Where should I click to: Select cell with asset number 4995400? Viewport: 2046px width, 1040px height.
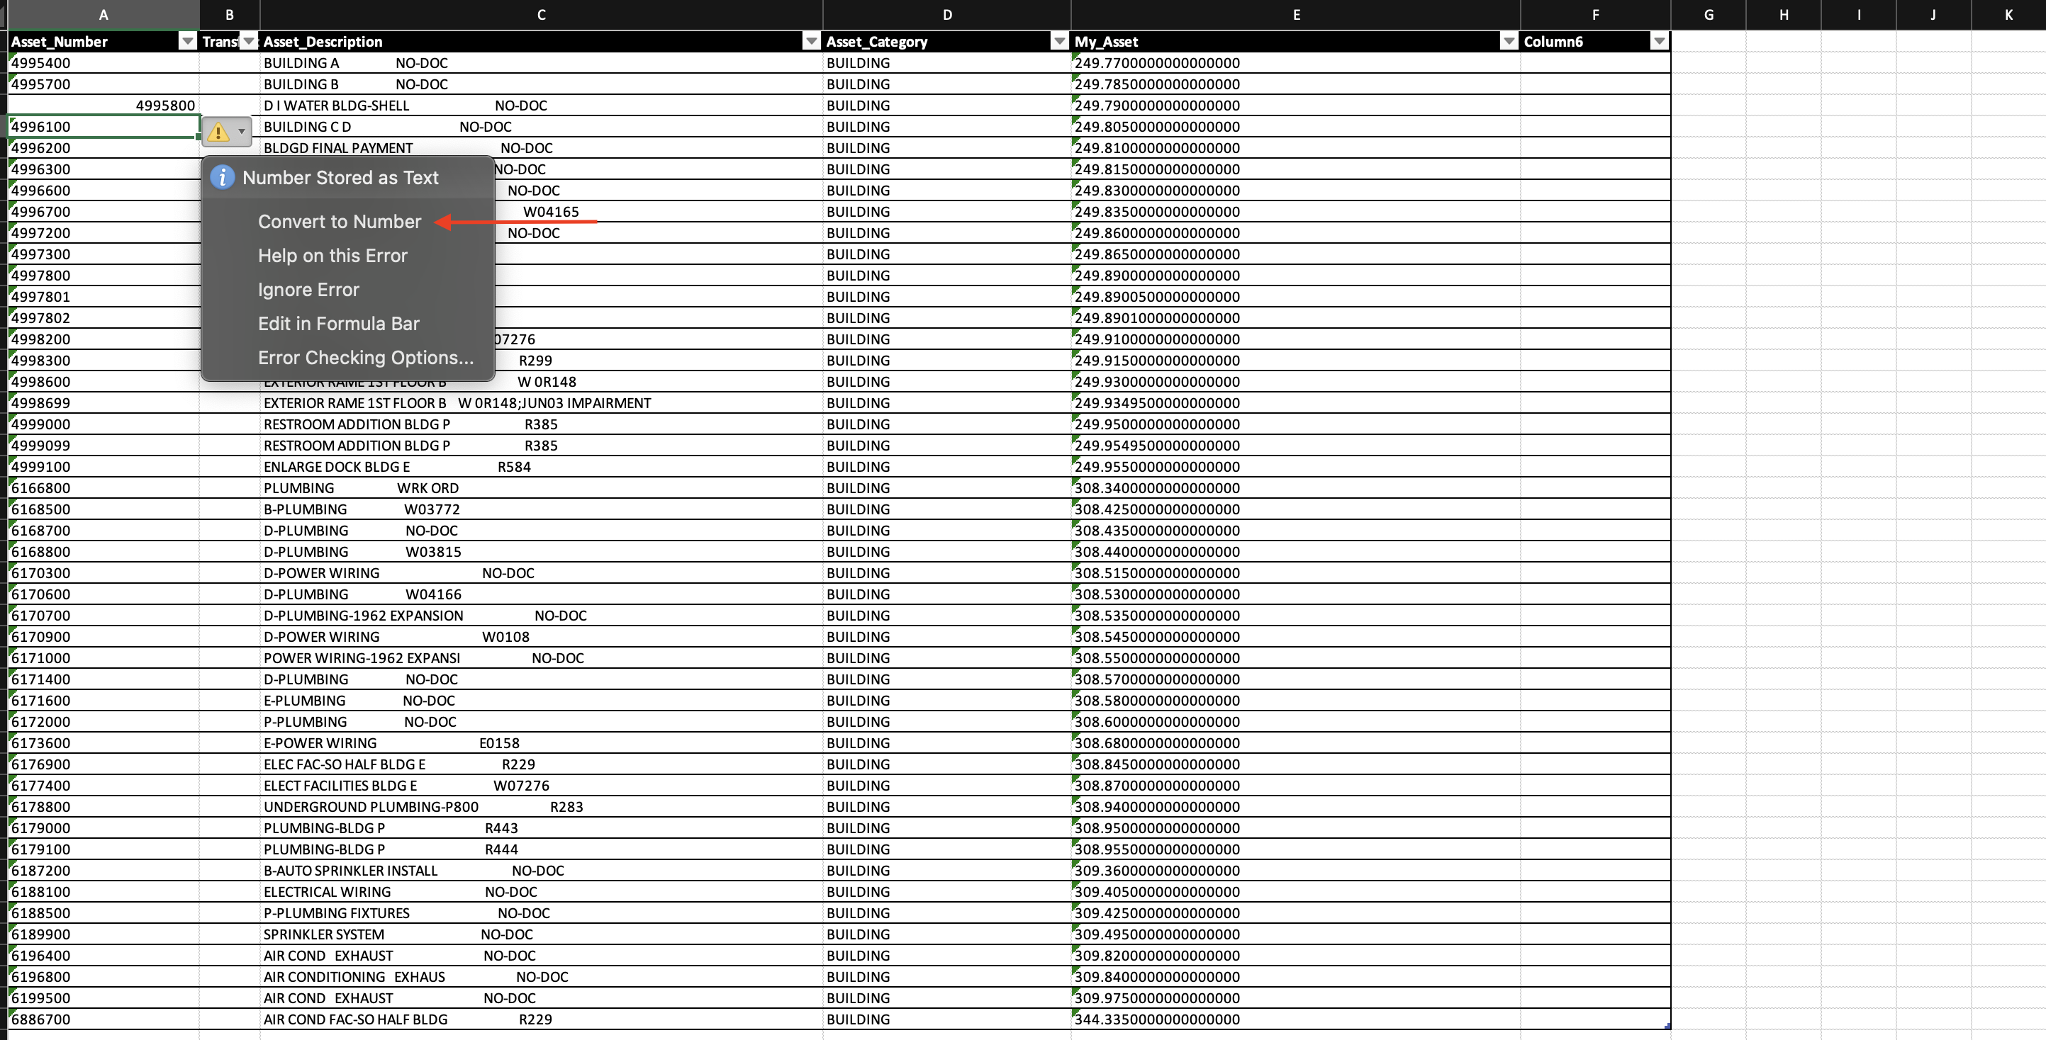[x=104, y=63]
